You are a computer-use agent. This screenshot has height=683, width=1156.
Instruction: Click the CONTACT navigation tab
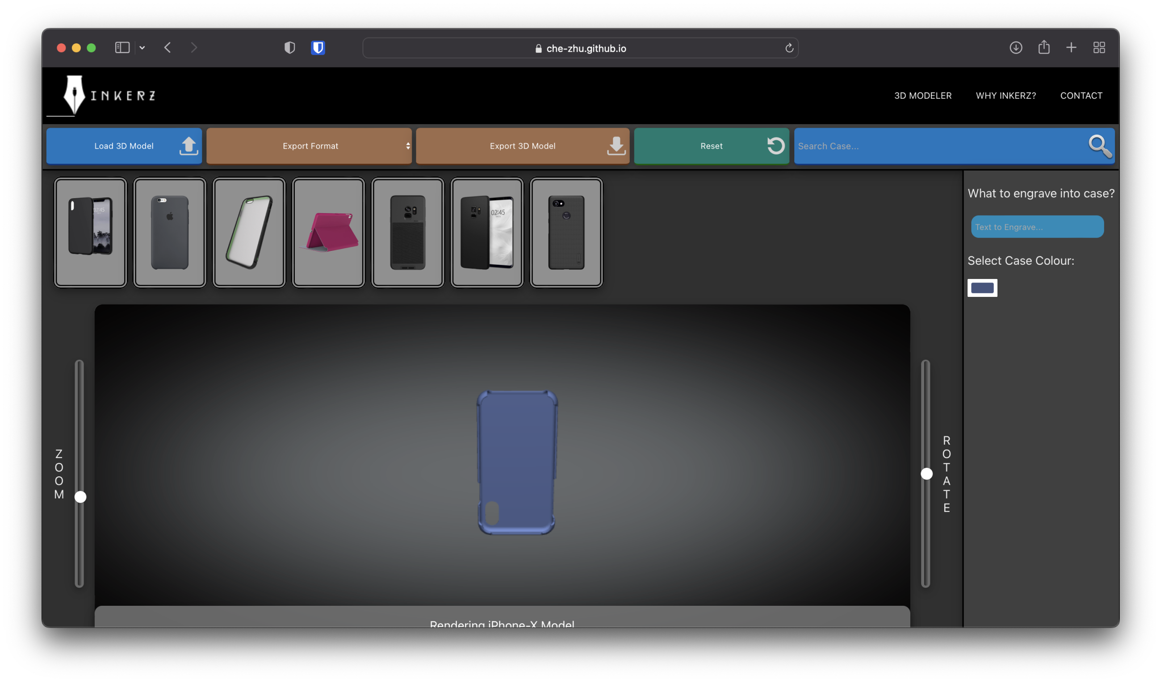[x=1082, y=95]
